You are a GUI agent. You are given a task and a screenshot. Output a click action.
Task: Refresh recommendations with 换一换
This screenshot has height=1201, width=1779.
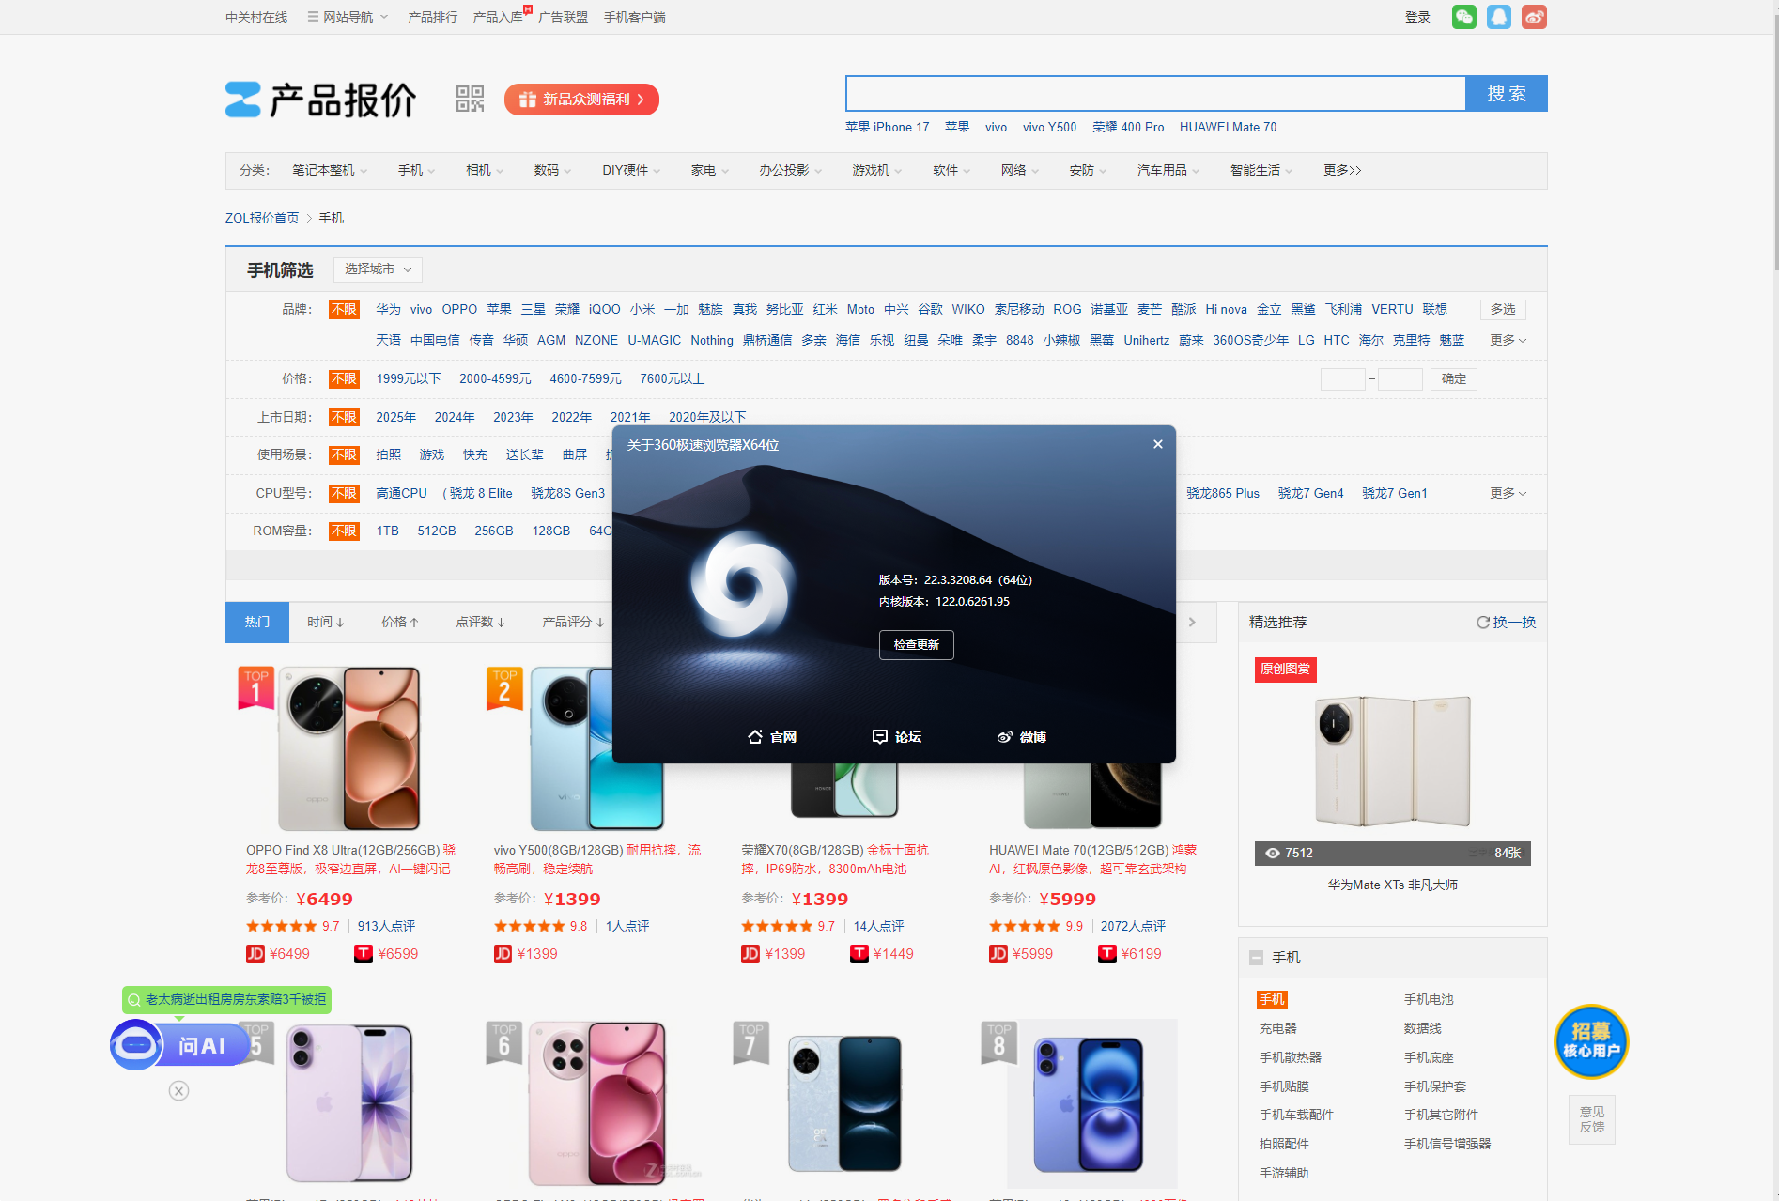tap(1506, 622)
